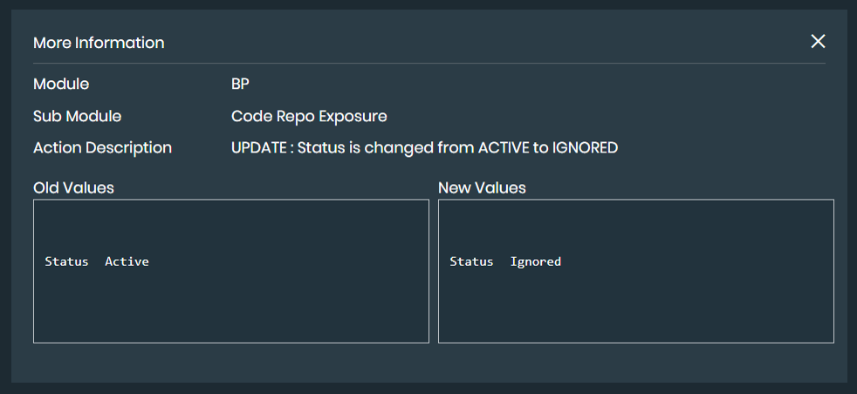Click the Action Description field label
This screenshot has height=394, width=857.
pos(102,147)
